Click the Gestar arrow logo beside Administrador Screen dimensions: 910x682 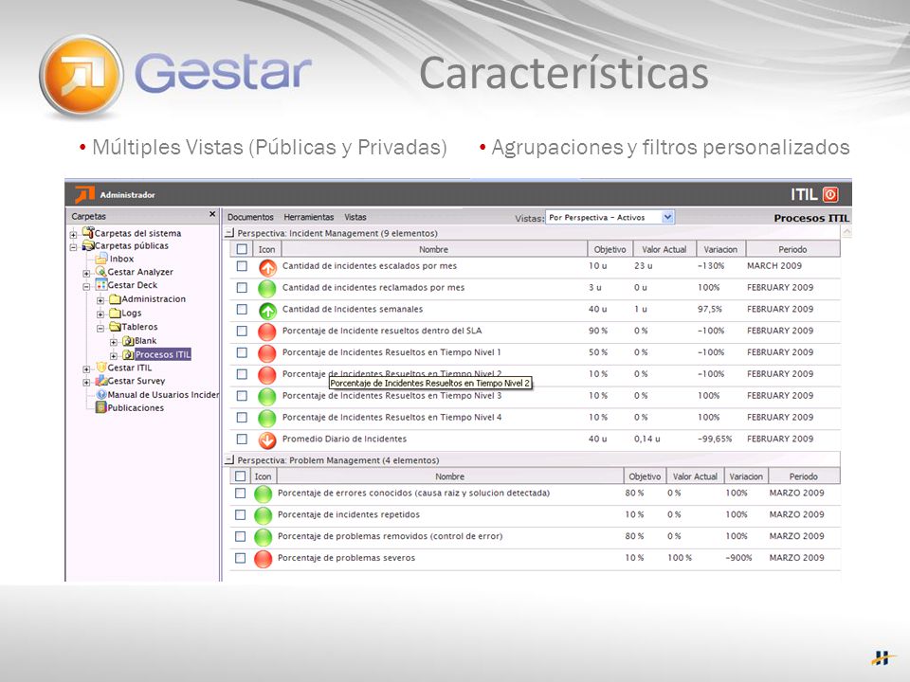tap(84, 195)
